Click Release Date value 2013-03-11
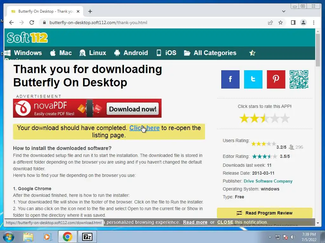This screenshot has height=243, width=325. click(x=263, y=173)
